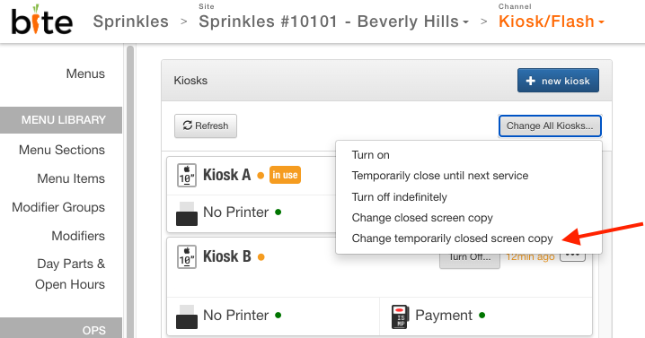Click the Payment terminal icon
This screenshot has height=338, width=645.
click(x=400, y=316)
